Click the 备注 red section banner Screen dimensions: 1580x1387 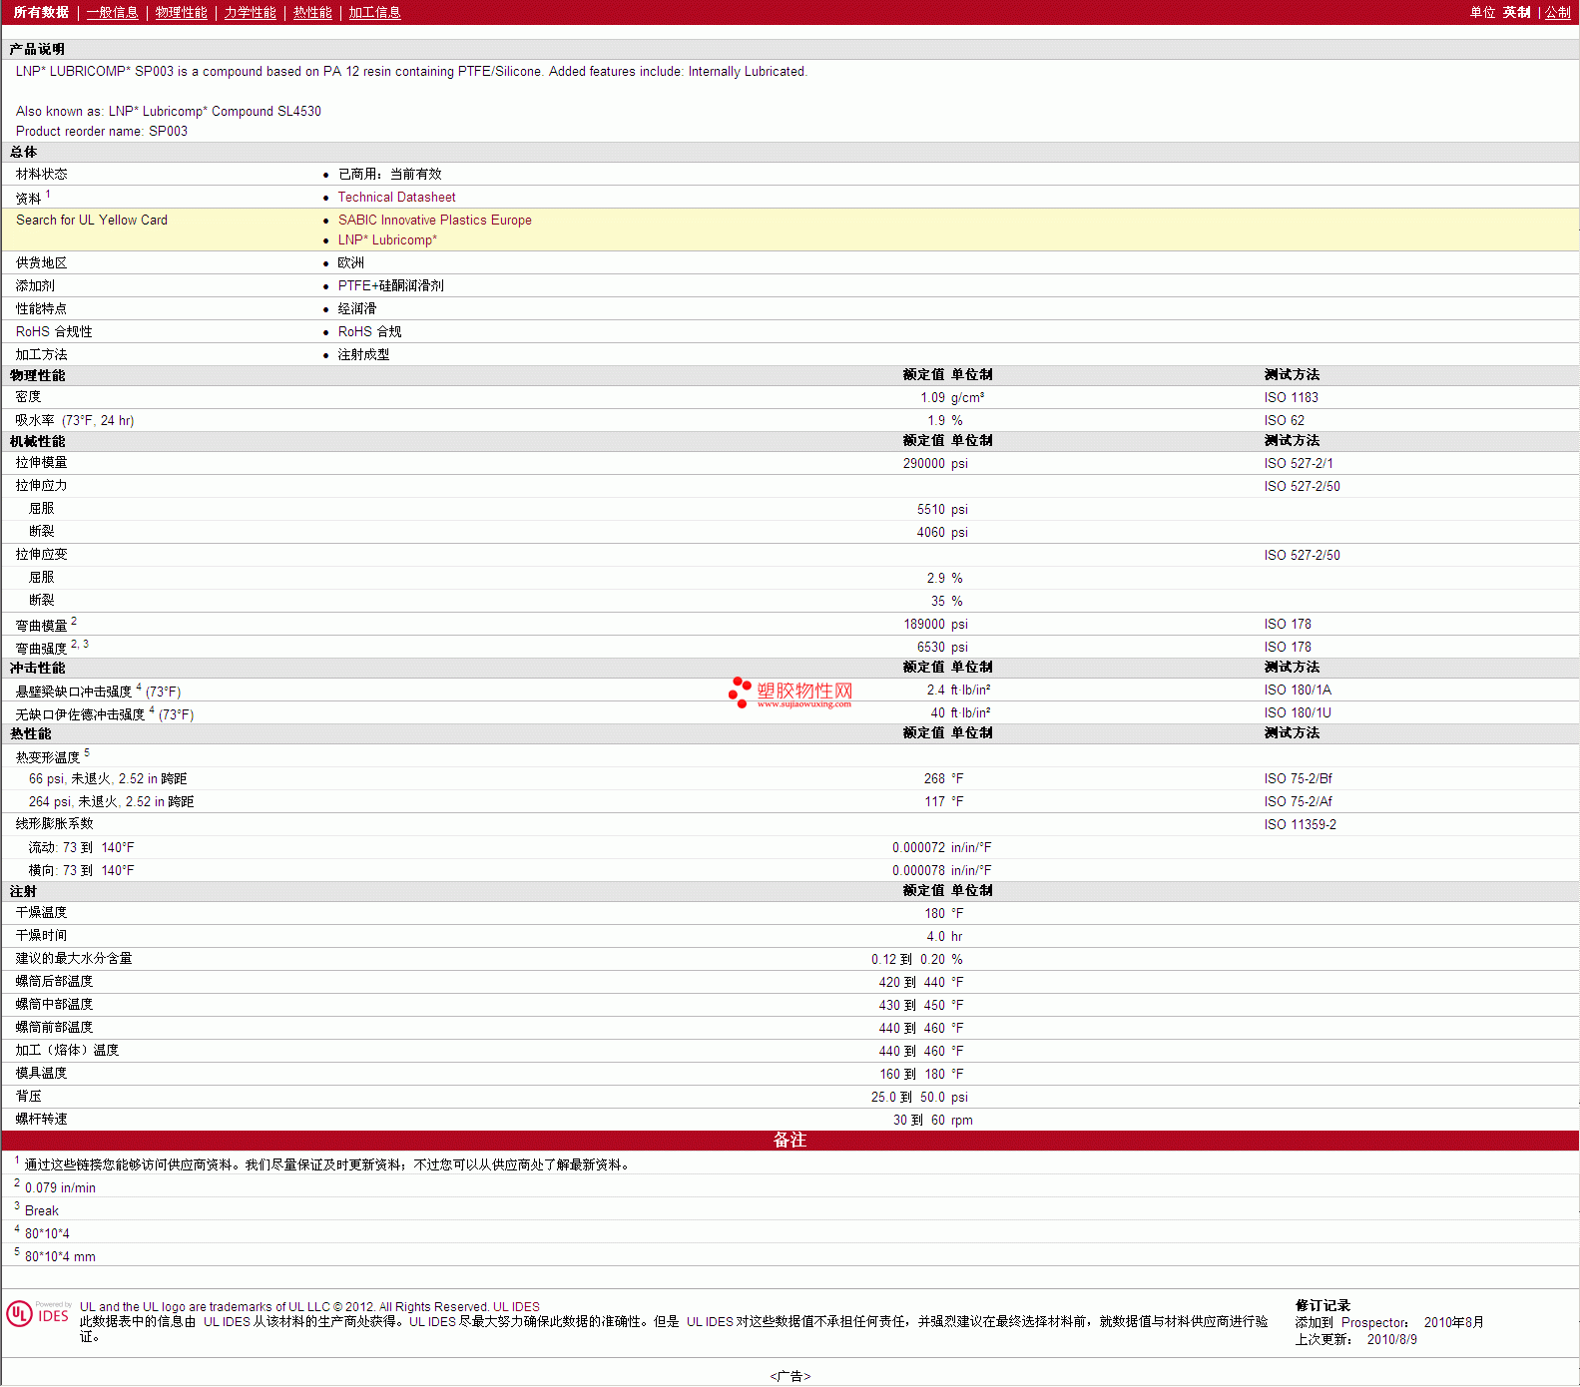coord(790,1141)
